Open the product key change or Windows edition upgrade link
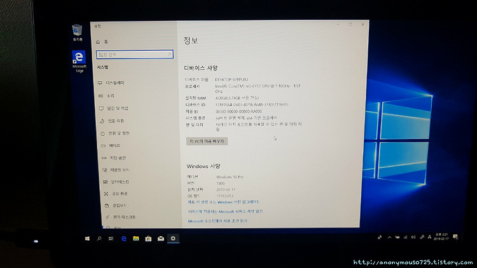 (x=223, y=202)
